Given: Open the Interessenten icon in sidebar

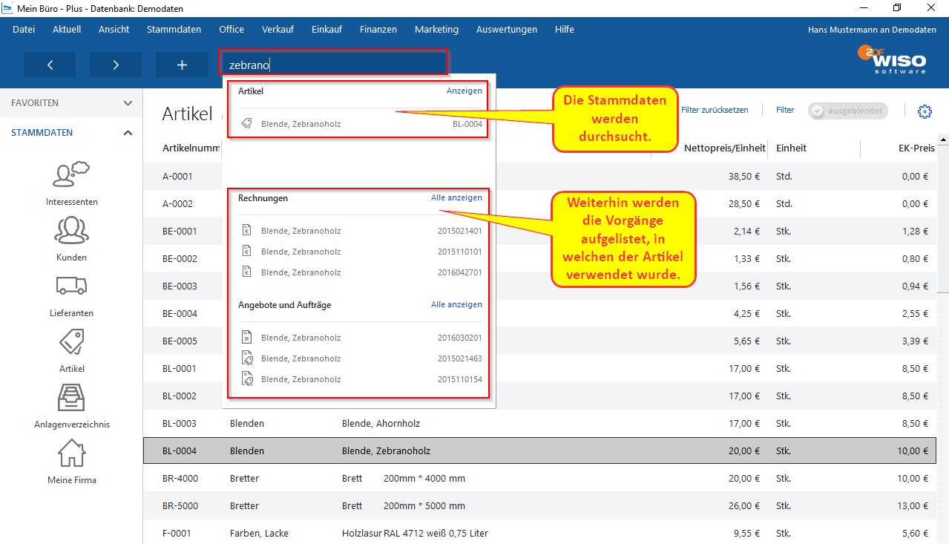Looking at the screenshot, I should pyautogui.click(x=71, y=175).
